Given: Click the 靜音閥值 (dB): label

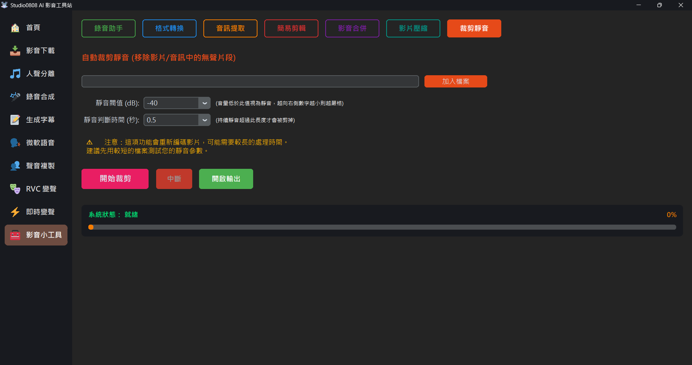Looking at the screenshot, I should coord(118,103).
